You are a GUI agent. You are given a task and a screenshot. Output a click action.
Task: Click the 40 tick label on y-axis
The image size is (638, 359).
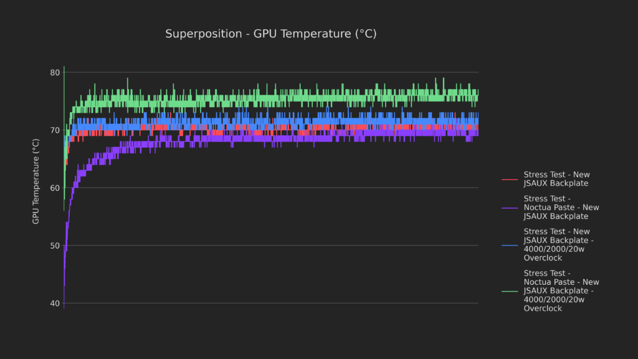pyautogui.click(x=55, y=304)
